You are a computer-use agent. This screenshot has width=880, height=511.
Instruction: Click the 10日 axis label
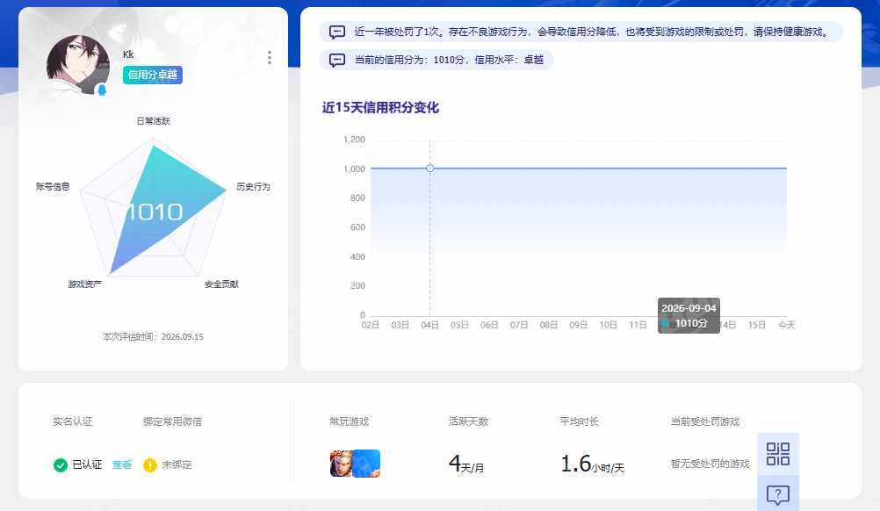[x=609, y=325]
